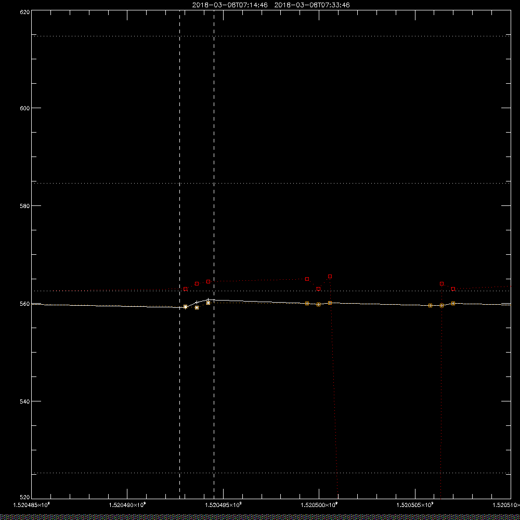Click the 1.520505×10⁹ x-axis label
The height and width of the screenshot is (520, 520).
(x=415, y=505)
